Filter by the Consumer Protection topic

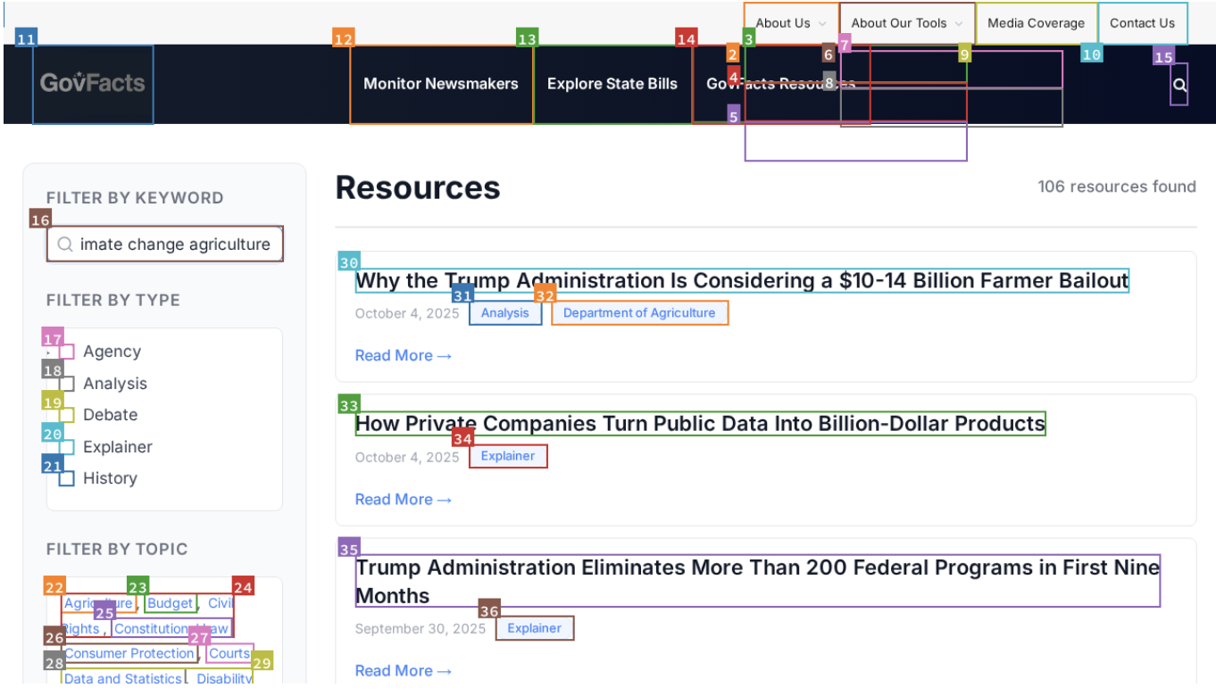(129, 653)
